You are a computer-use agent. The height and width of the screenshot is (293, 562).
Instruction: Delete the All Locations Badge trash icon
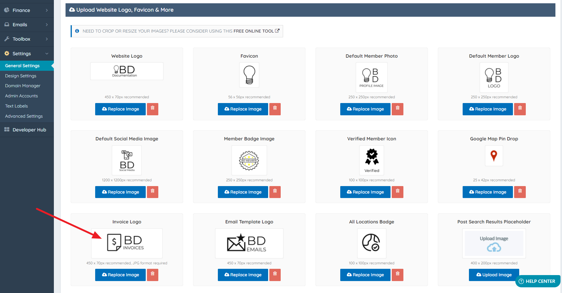point(397,275)
